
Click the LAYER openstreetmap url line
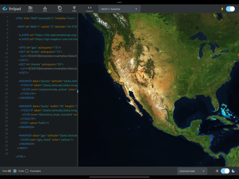(48, 35)
